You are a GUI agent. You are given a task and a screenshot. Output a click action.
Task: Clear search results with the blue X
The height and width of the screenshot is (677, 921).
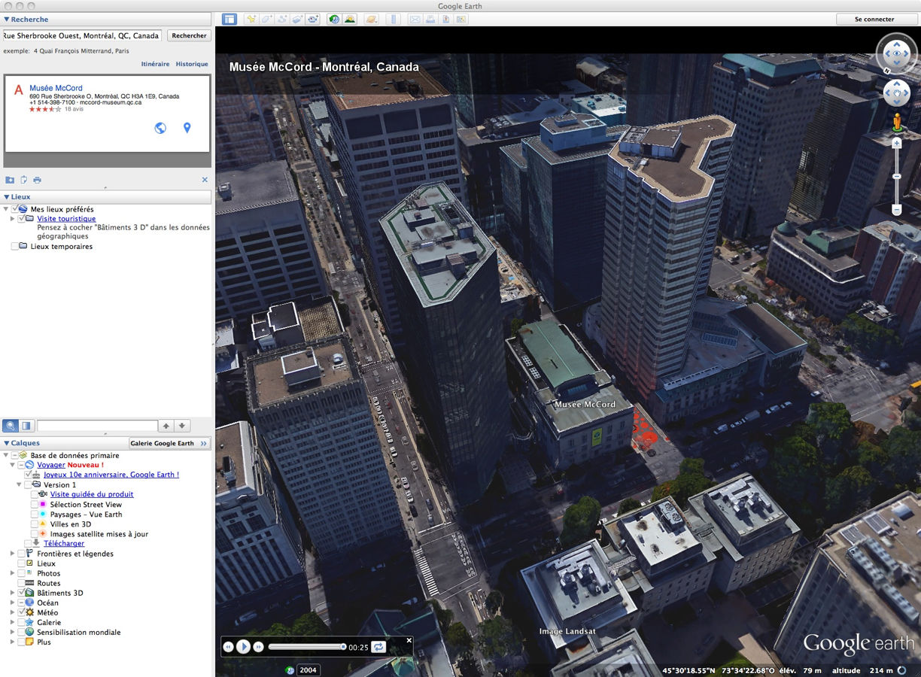[x=205, y=180]
